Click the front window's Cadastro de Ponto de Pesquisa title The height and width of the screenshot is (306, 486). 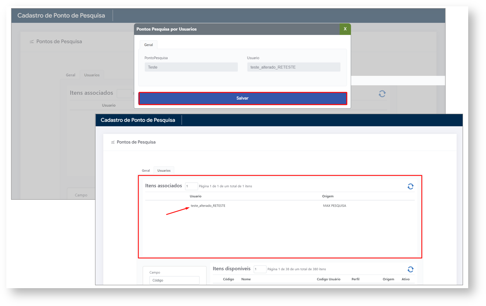pos(138,120)
